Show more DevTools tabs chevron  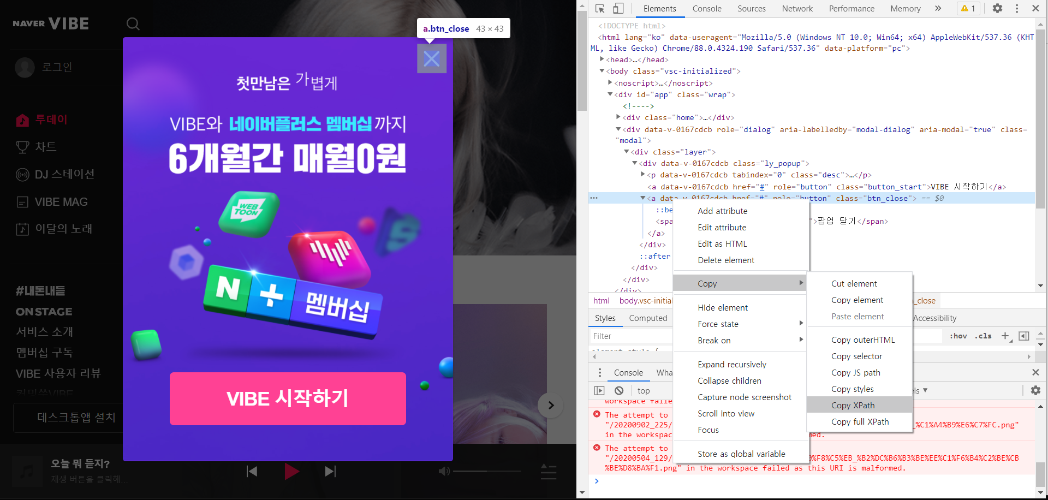pyautogui.click(x=938, y=9)
